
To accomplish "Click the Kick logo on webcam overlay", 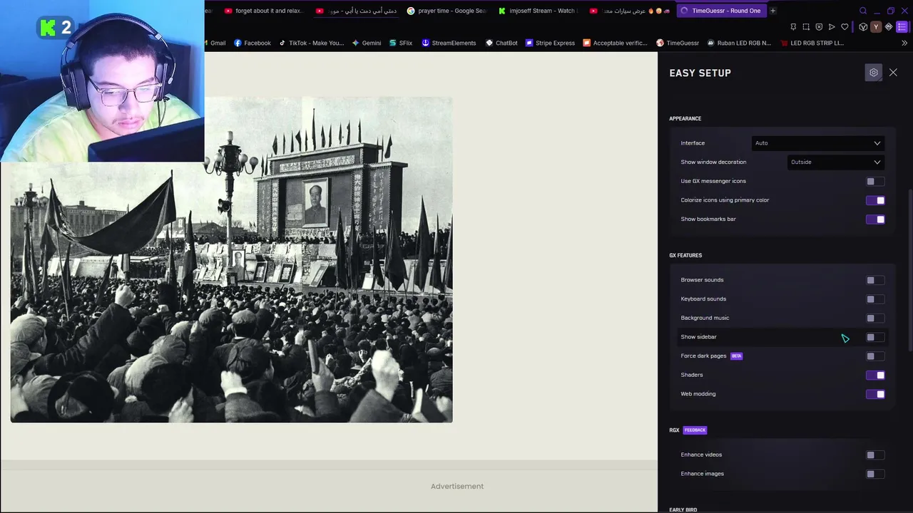I will [x=48, y=28].
